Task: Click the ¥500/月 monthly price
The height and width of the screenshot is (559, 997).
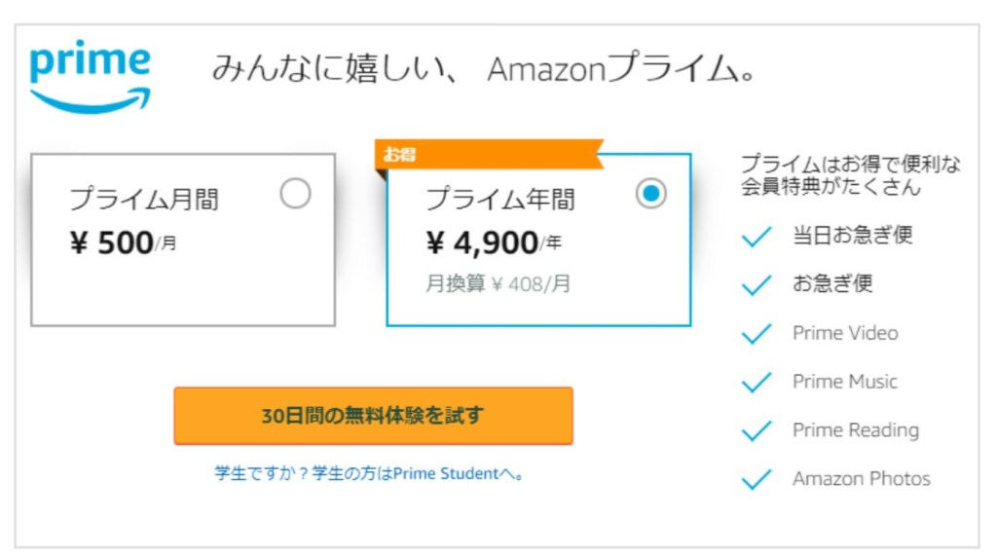Action: point(123,243)
